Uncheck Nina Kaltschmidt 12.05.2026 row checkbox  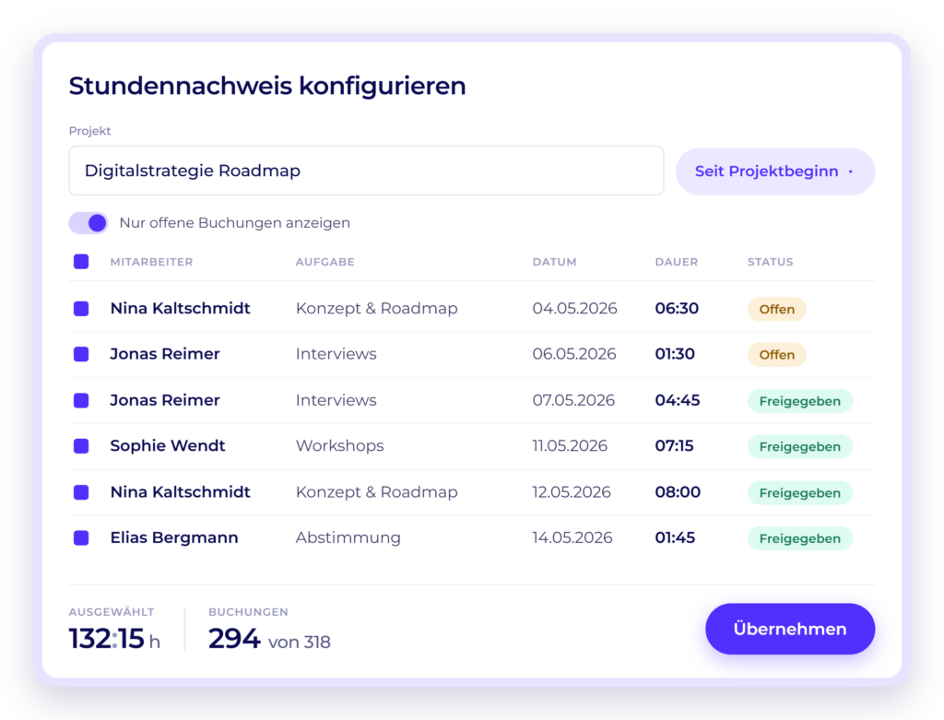(81, 492)
